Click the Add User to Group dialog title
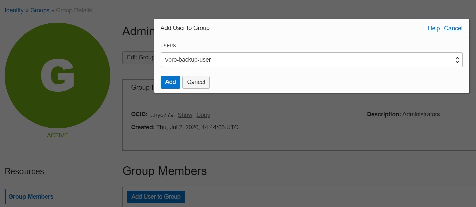The height and width of the screenshot is (207, 476). [185, 28]
